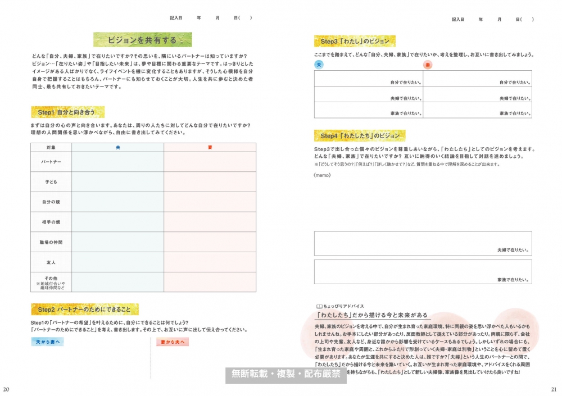Click the wife's 自分で在りたい。 box in Step3
The height and width of the screenshot is (396, 562).
pyautogui.click(x=477, y=79)
